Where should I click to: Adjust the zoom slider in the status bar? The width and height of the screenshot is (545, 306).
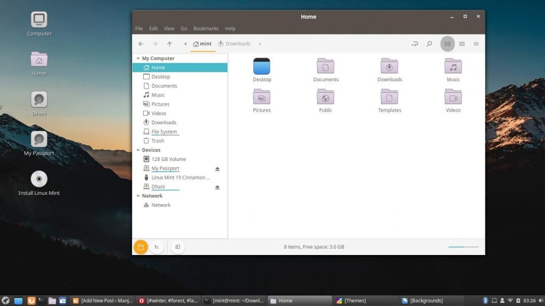pyautogui.click(x=463, y=246)
